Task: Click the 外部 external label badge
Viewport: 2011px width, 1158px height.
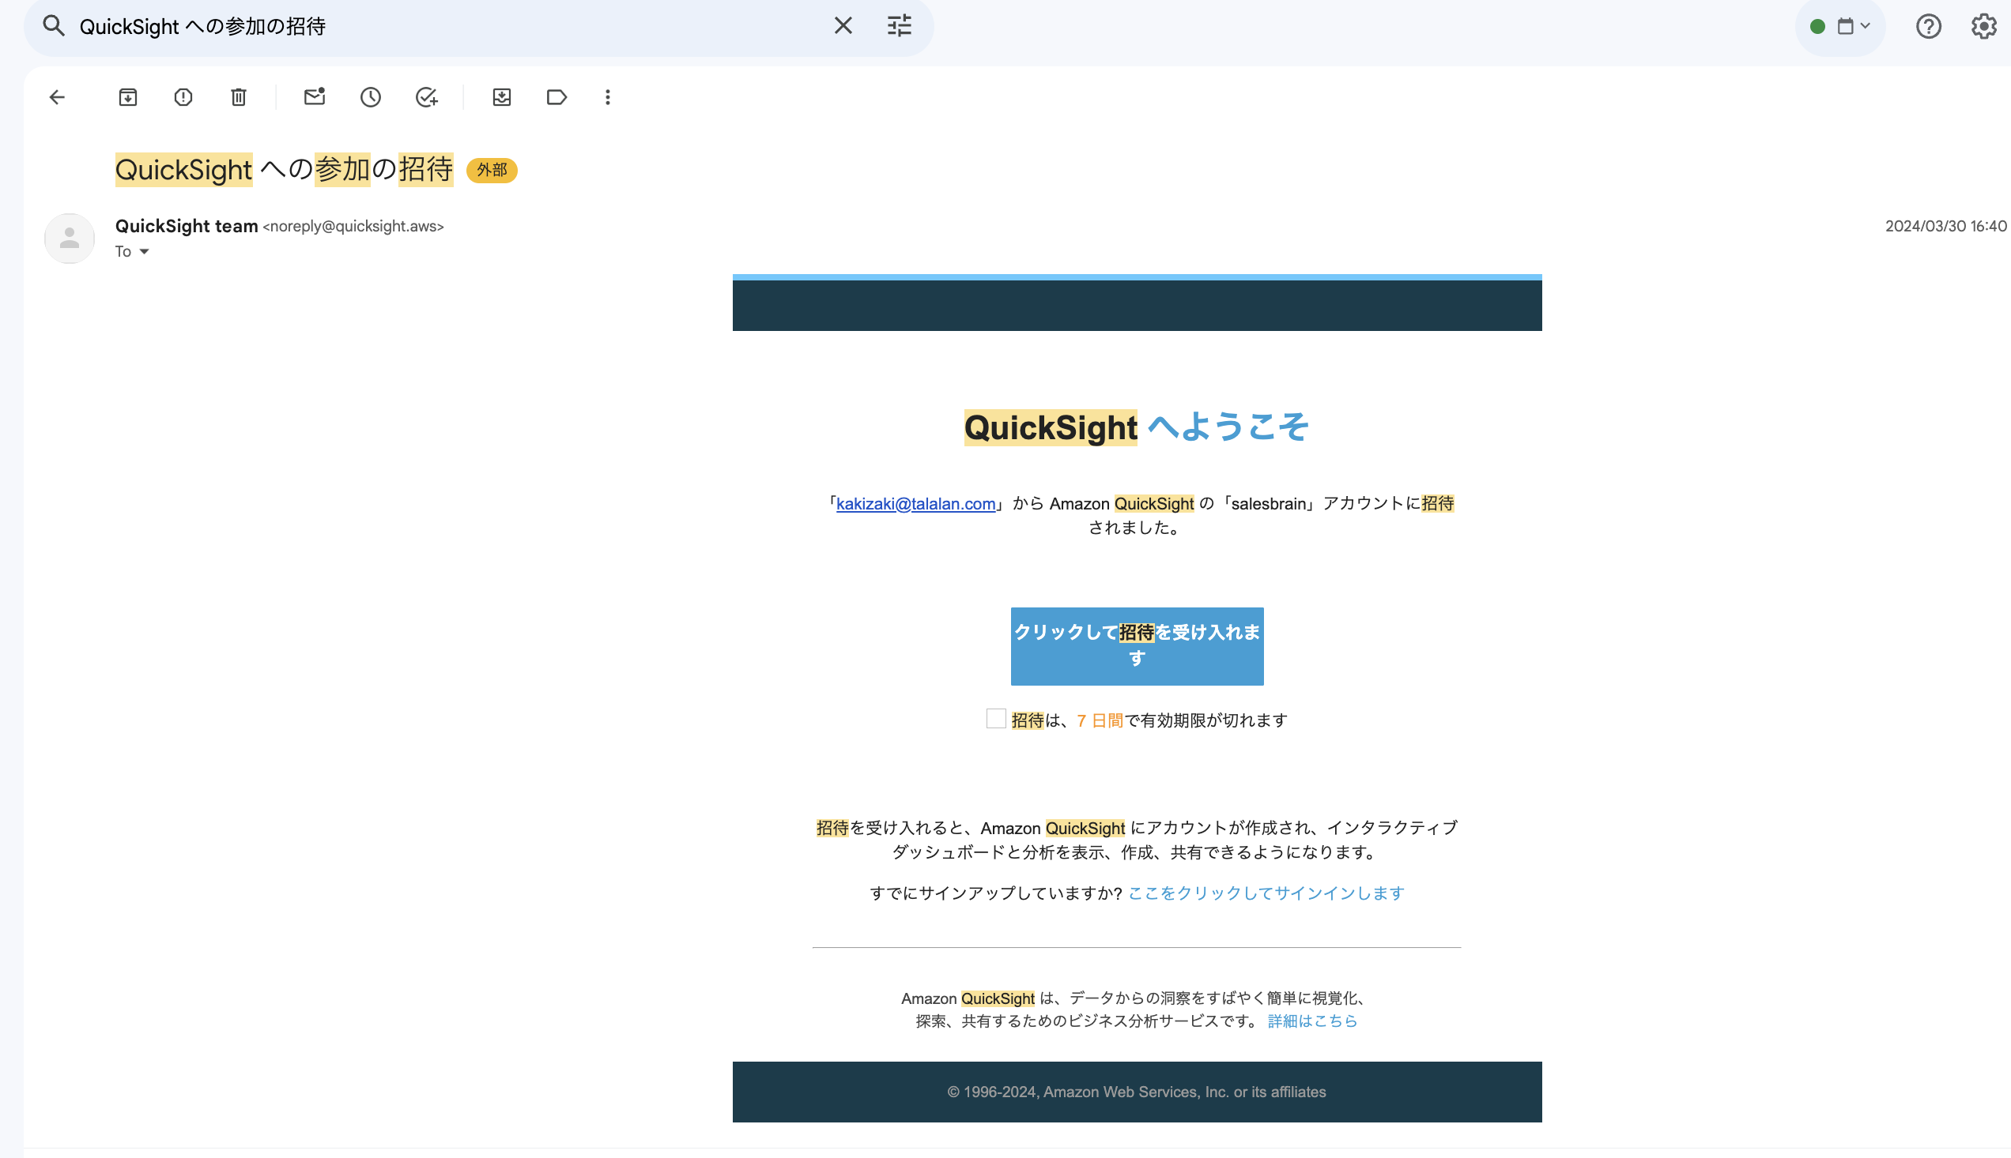Action: 492,170
